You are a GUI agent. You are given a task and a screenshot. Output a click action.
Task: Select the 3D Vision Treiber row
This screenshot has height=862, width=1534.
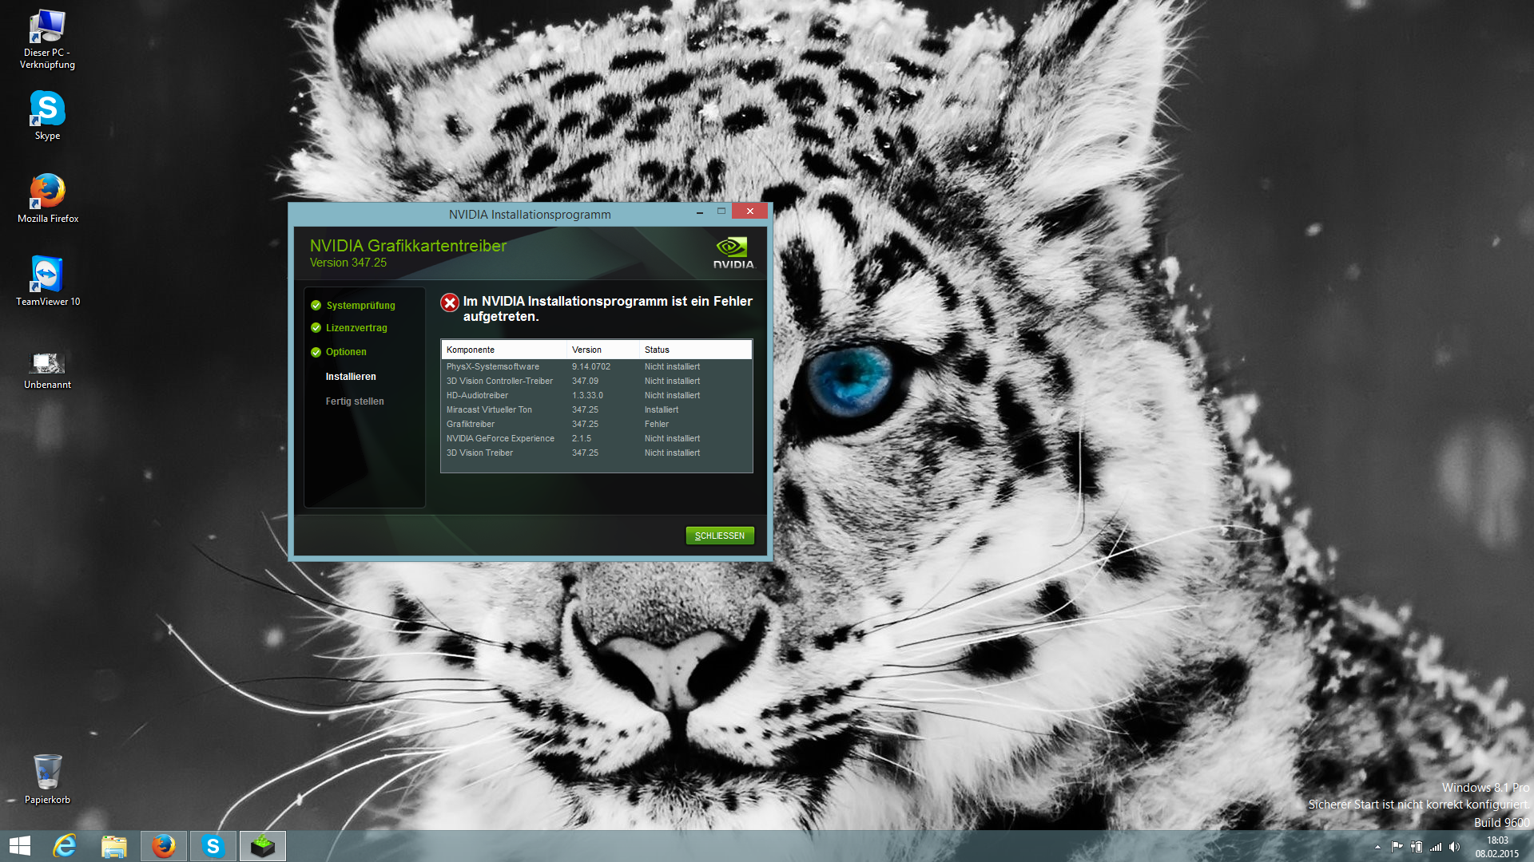point(597,453)
